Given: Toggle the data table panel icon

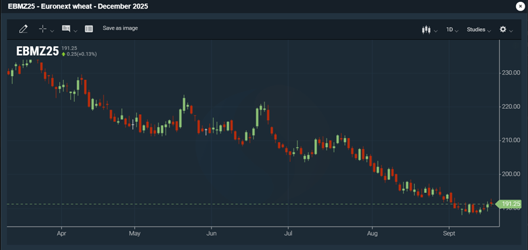Looking at the screenshot, I should [89, 29].
